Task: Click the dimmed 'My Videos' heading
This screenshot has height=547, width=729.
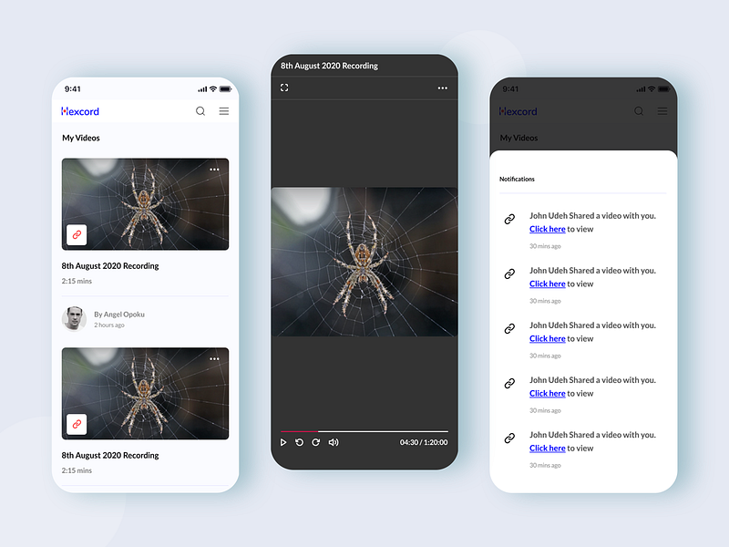Action: click(519, 139)
